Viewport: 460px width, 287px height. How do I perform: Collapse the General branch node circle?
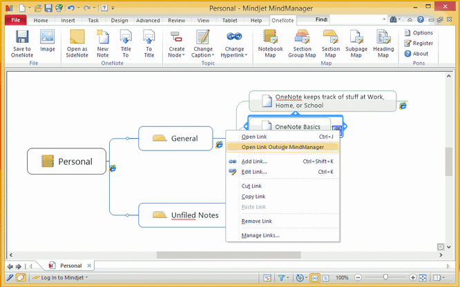(127, 138)
